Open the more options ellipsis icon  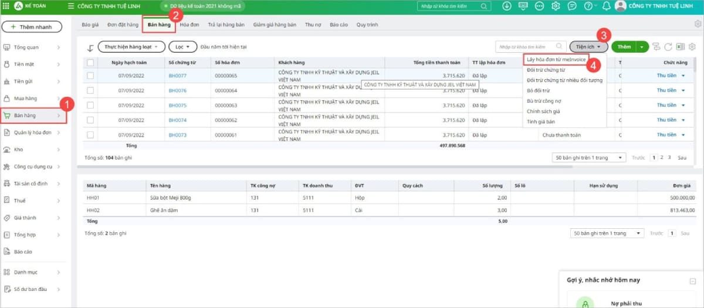point(539,6)
